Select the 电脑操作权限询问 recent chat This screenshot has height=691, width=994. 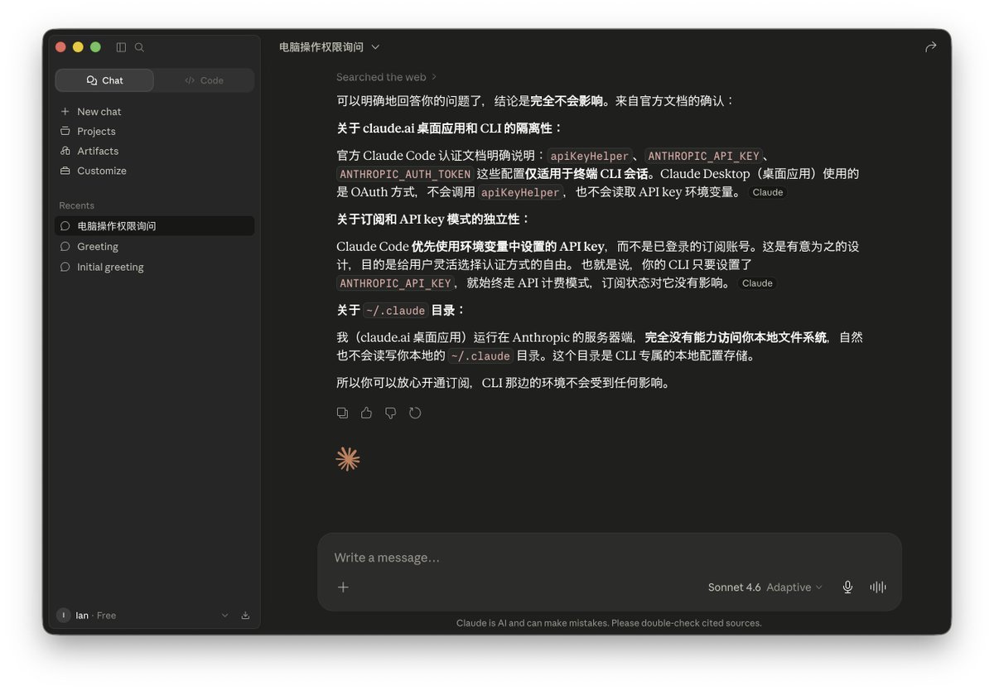click(x=154, y=225)
